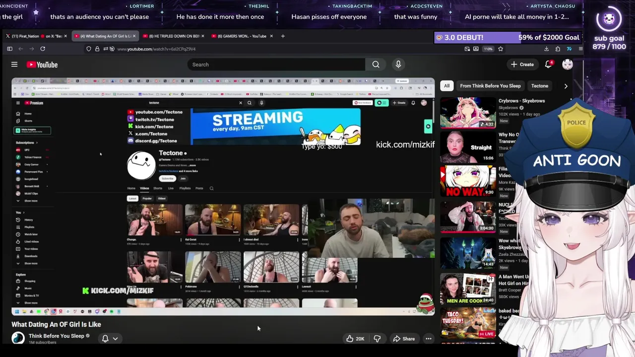635x357 pixels.
Task: Share the video
Action: [404, 339]
